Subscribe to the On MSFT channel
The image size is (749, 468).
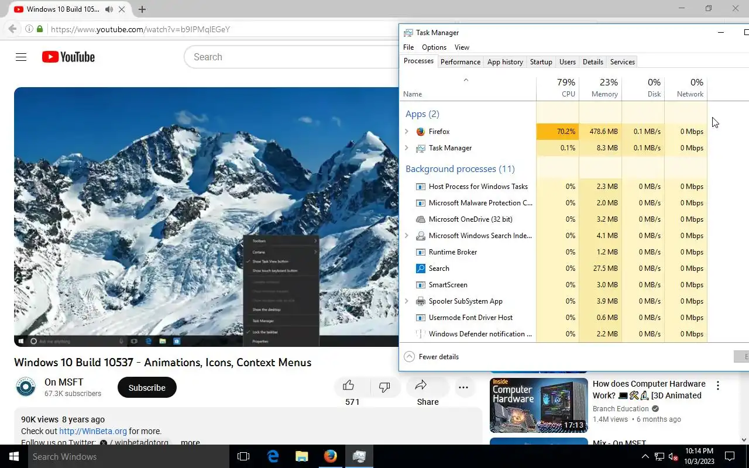147,387
